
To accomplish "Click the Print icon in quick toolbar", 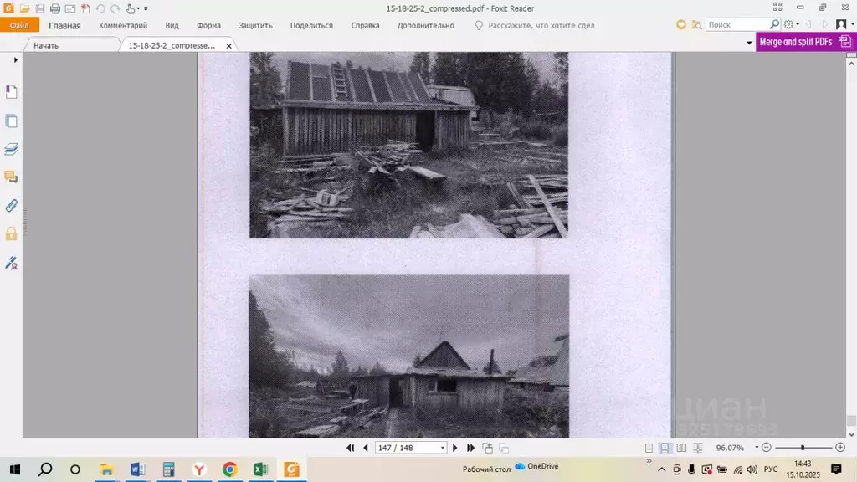I will point(55,8).
